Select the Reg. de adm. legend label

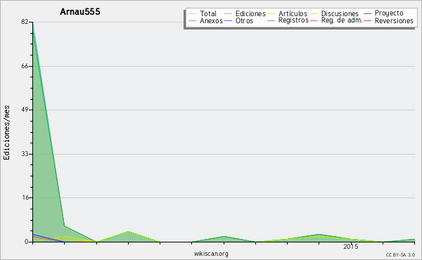(342, 20)
